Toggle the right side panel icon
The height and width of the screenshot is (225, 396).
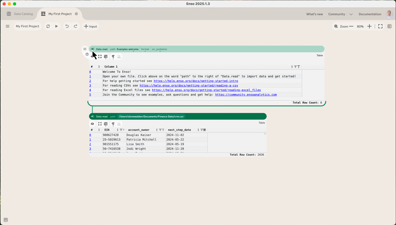pos(389,26)
